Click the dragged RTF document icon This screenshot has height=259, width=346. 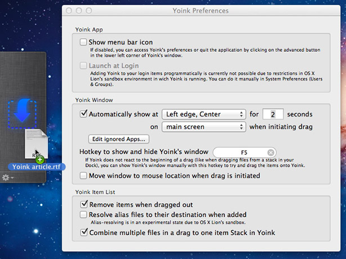pyautogui.click(x=36, y=144)
